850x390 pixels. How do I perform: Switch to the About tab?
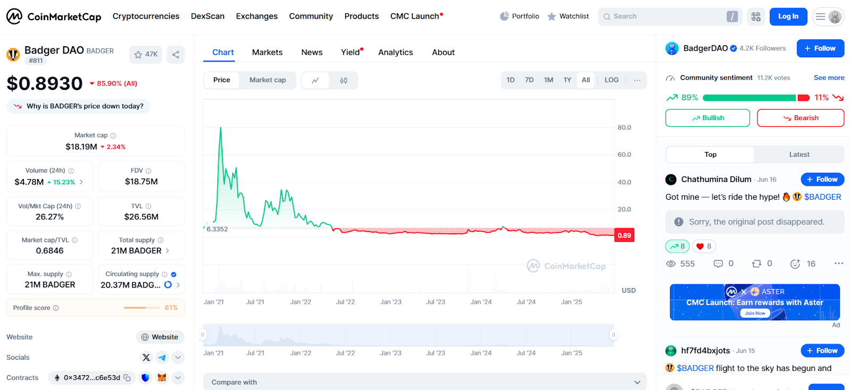[443, 53]
